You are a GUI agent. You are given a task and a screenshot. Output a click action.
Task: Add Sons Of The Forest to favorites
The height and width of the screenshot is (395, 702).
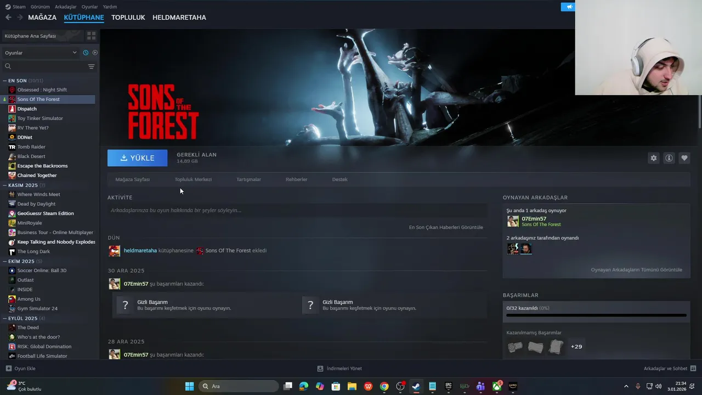(x=684, y=158)
